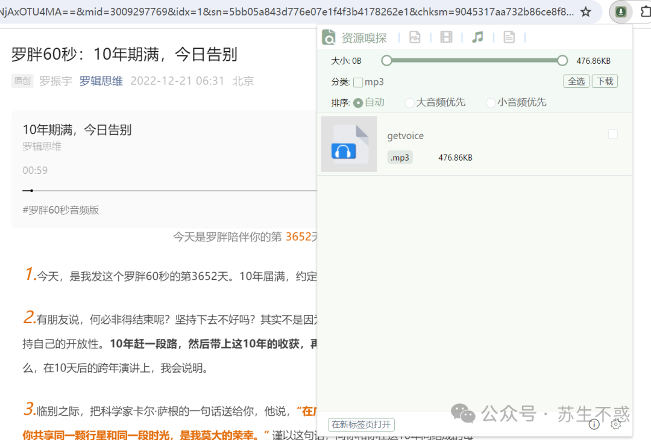651x440 pixels.
Task: Click the article headline 罗胖60秒
Action: tap(125, 54)
